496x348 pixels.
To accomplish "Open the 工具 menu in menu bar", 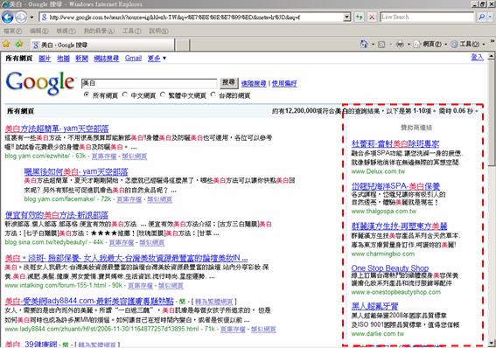I will pos(131,31).
